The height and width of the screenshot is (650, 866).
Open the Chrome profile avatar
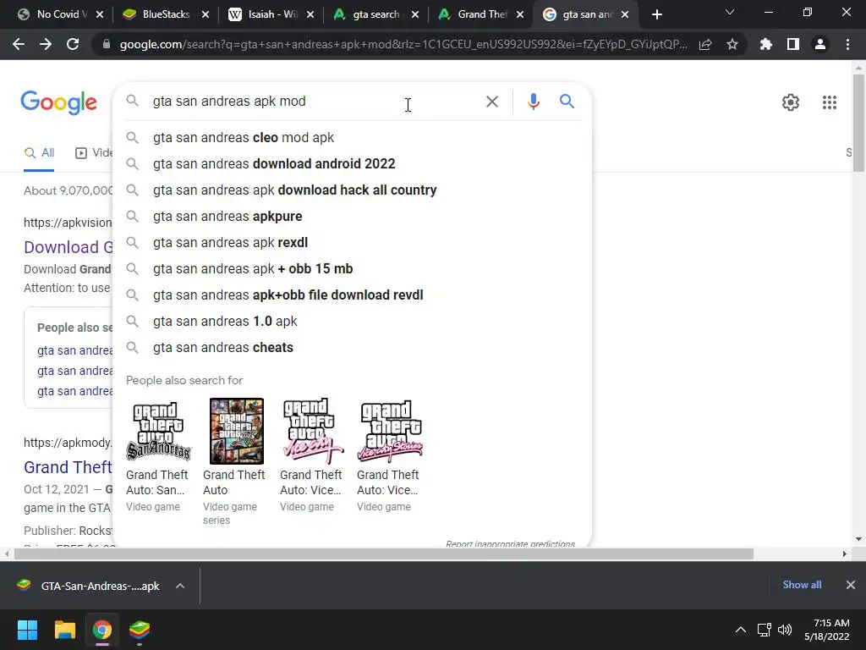820,44
